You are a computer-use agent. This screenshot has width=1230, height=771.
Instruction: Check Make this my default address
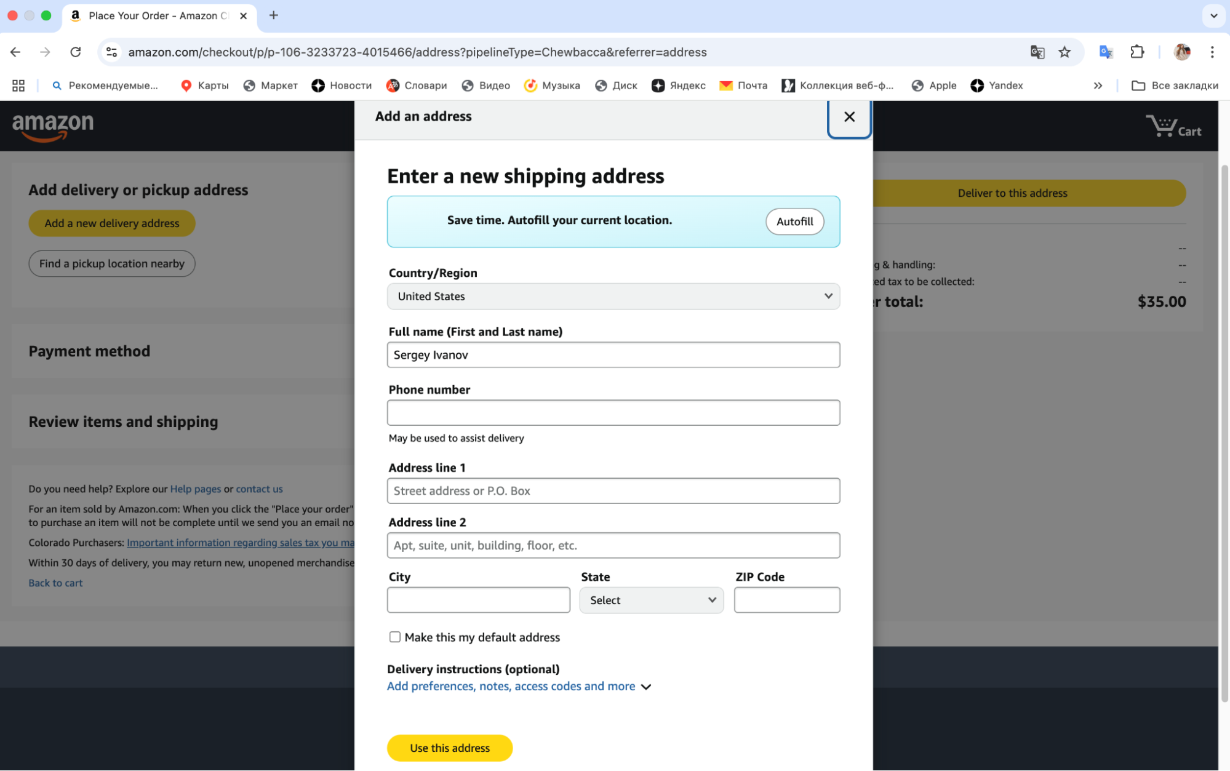click(395, 637)
